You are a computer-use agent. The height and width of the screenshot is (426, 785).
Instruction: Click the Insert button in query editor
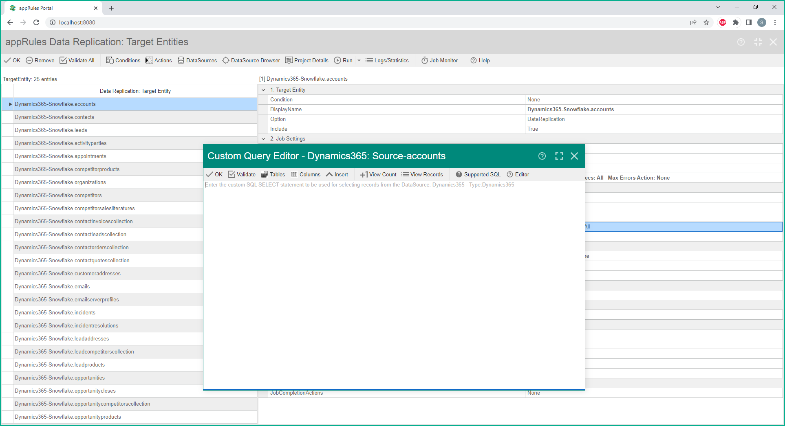click(337, 174)
